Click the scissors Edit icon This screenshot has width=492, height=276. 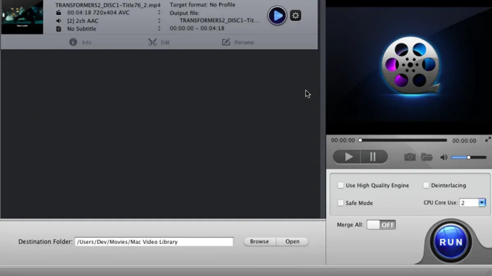(153, 42)
